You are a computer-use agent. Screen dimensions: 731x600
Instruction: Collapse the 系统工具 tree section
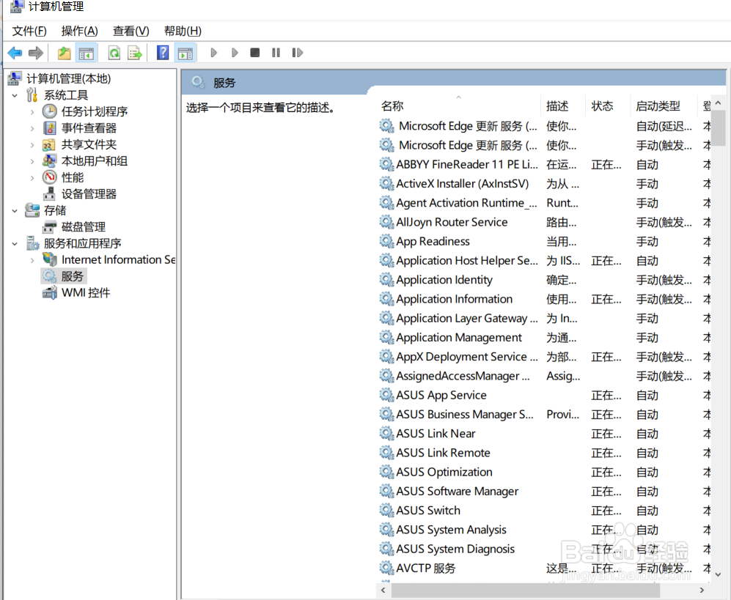(15, 94)
